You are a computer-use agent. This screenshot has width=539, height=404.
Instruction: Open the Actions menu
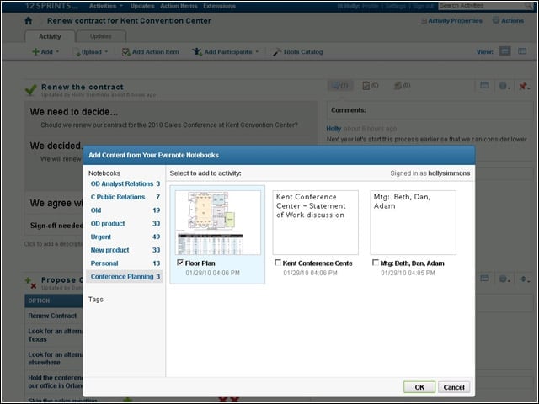(508, 20)
